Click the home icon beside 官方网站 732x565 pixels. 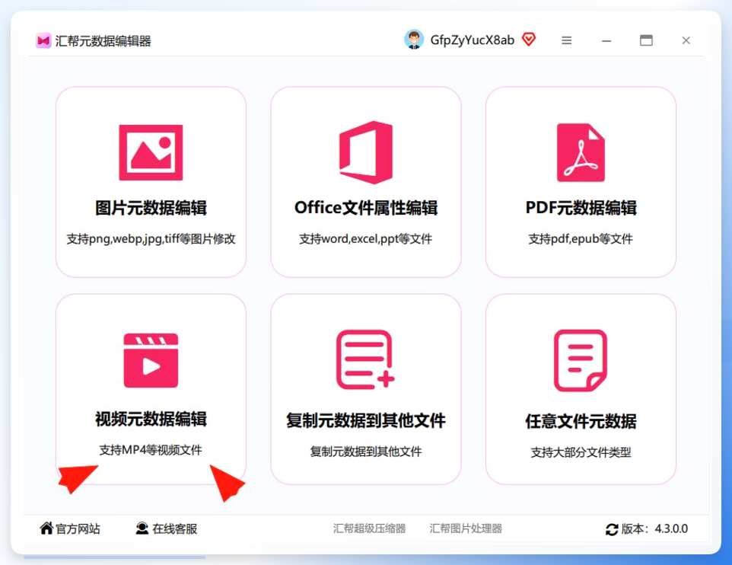pyautogui.click(x=46, y=528)
